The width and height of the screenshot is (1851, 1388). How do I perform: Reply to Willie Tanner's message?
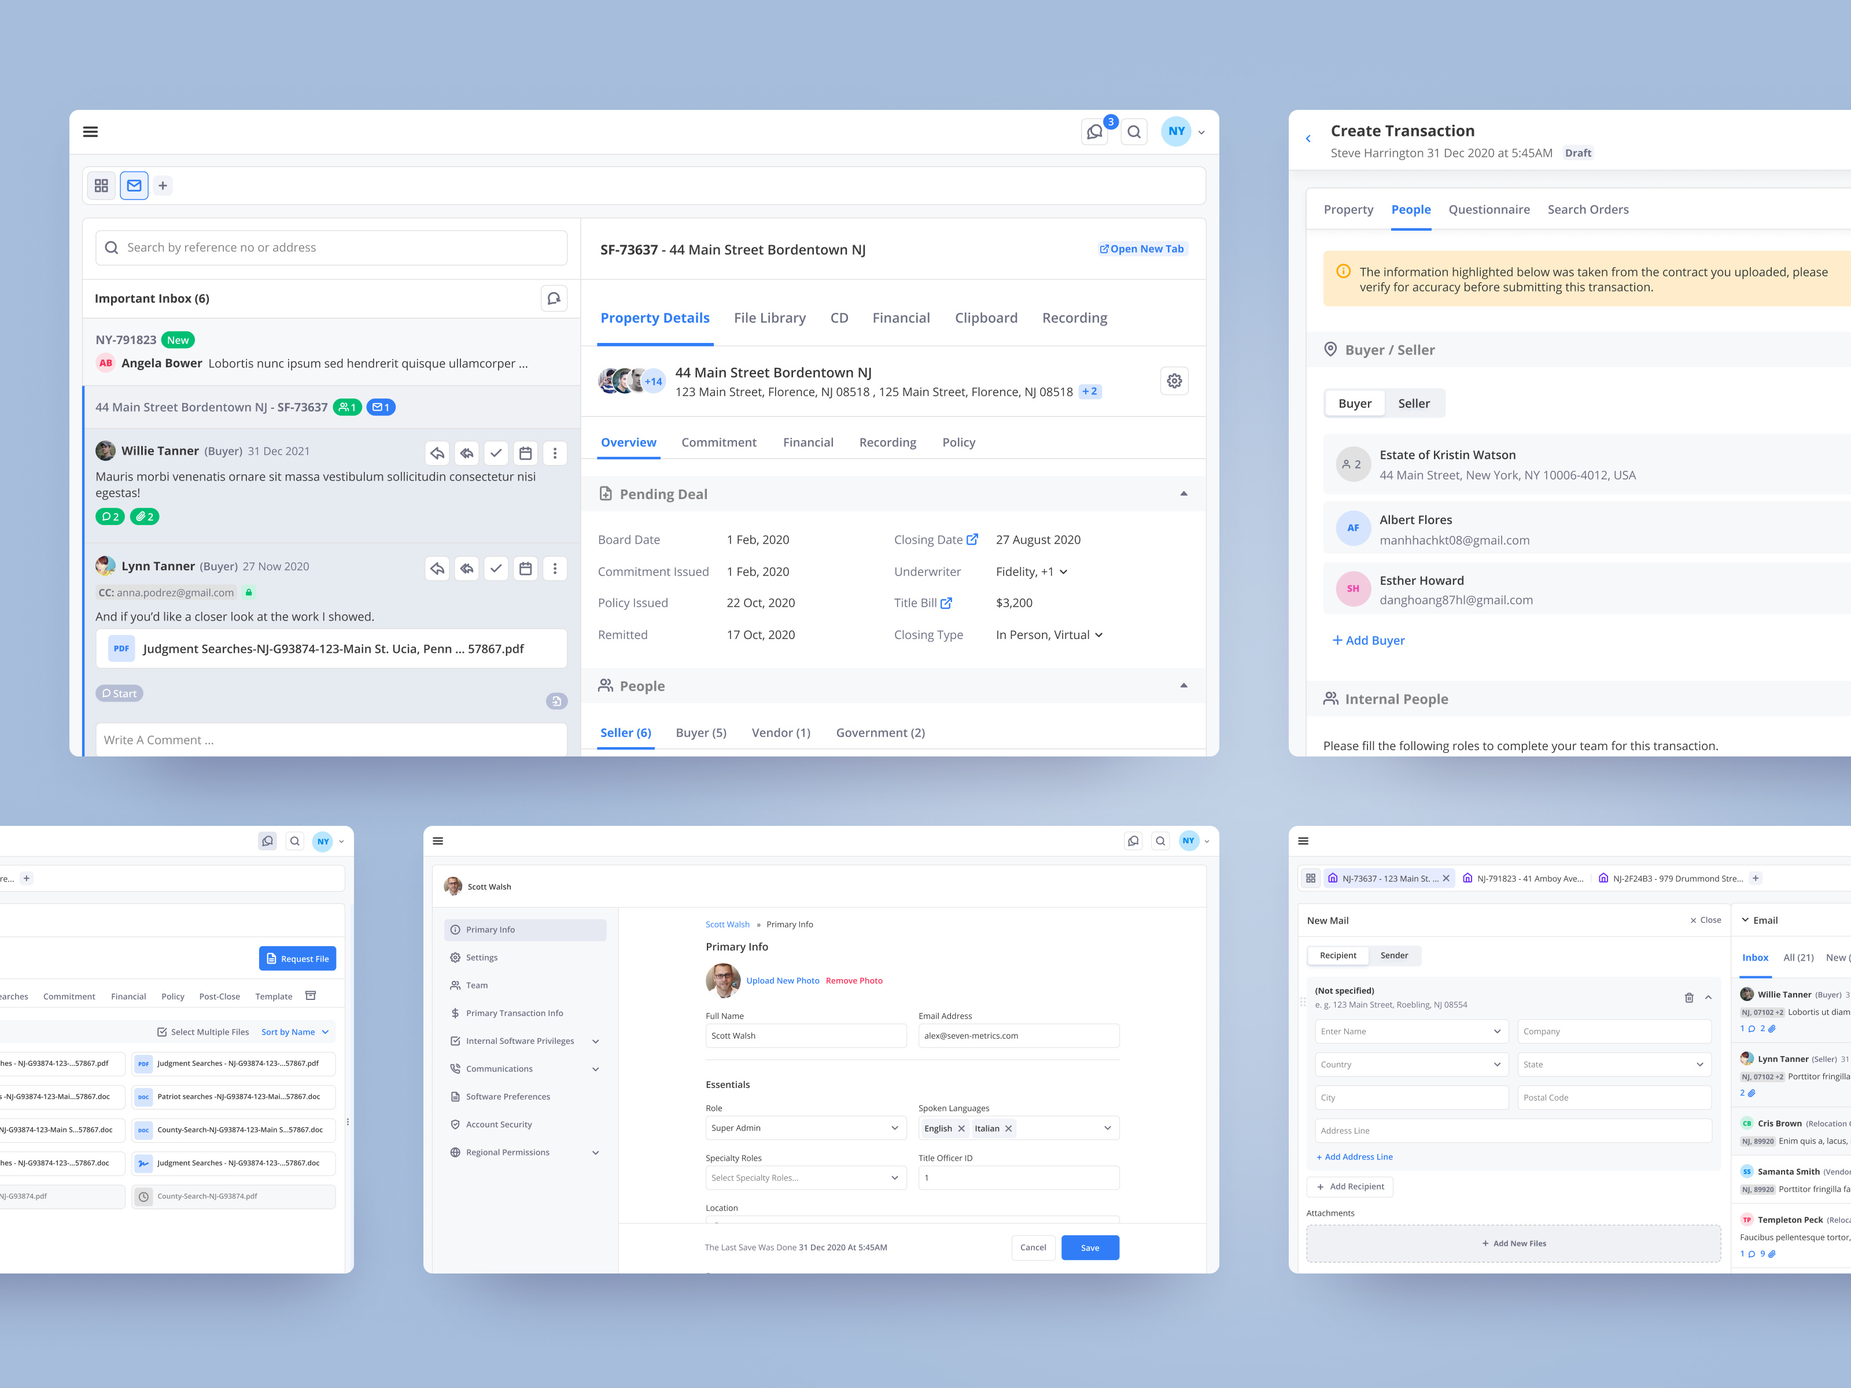tap(438, 453)
